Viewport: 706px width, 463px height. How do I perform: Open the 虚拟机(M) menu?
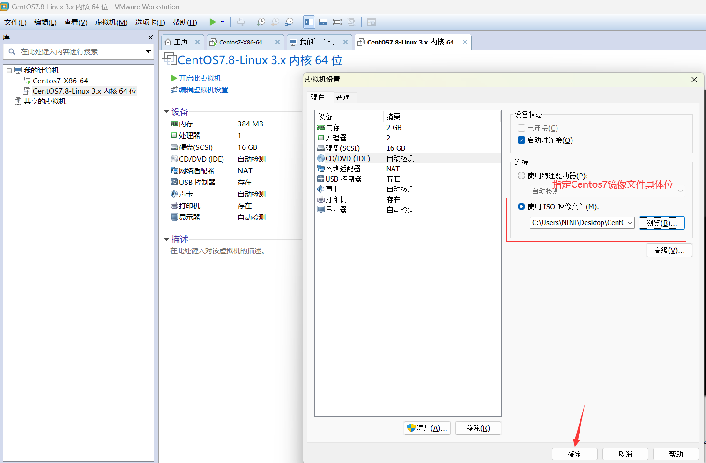pos(111,22)
